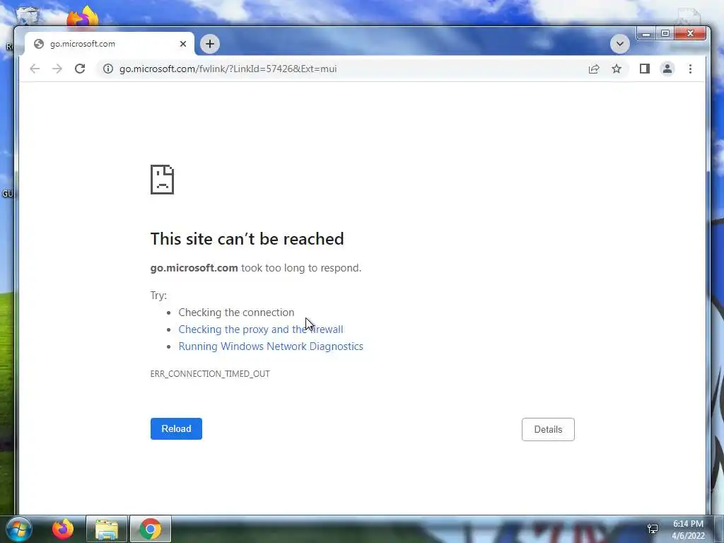724x543 pixels.
Task: Select the go.microsoft.com tab
Action: pyautogui.click(x=110, y=44)
